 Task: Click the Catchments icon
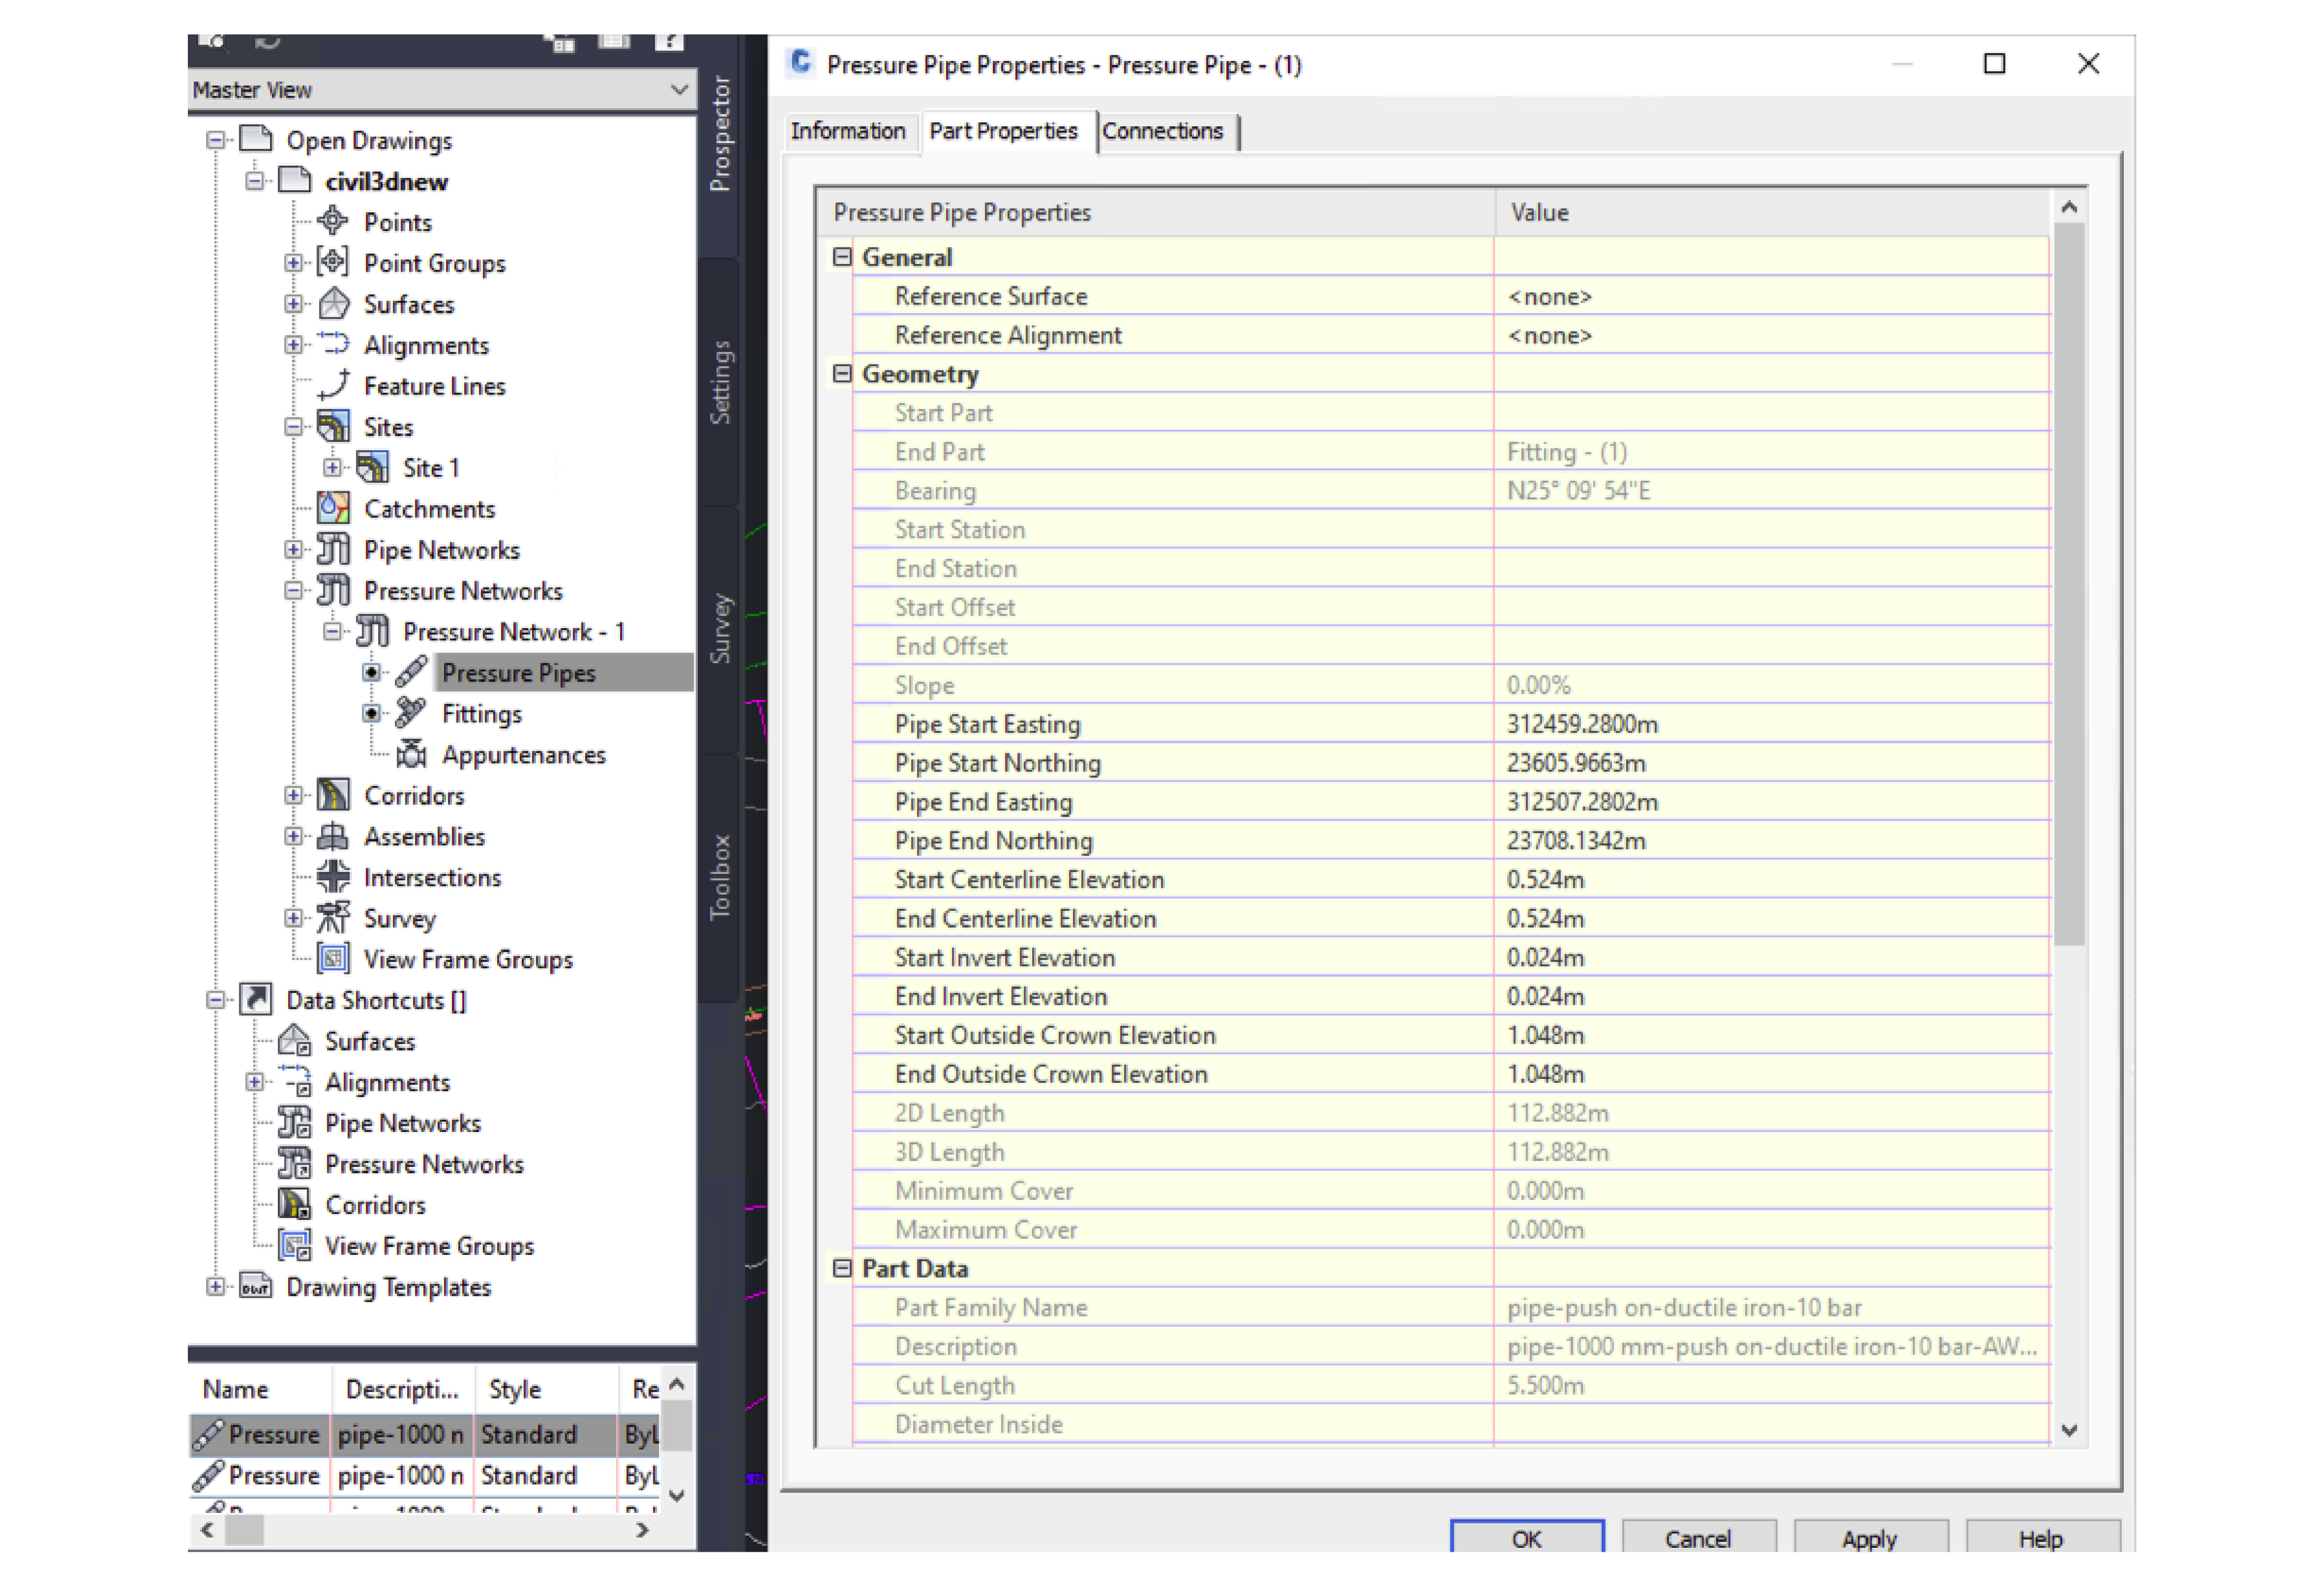332,508
